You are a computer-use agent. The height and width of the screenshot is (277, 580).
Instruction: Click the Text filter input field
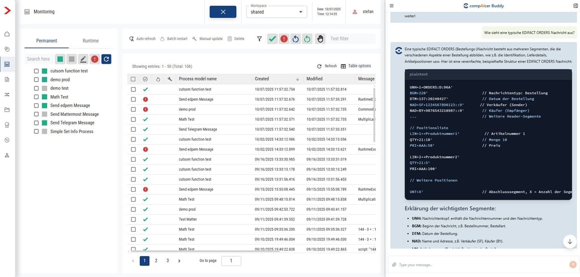click(x=351, y=39)
